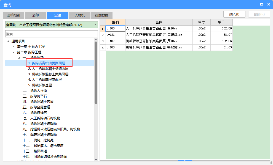Screen dimensions: 273x165
Task: Select 3. 机械拆除混凝土类路面层
Action: coord(48,74)
